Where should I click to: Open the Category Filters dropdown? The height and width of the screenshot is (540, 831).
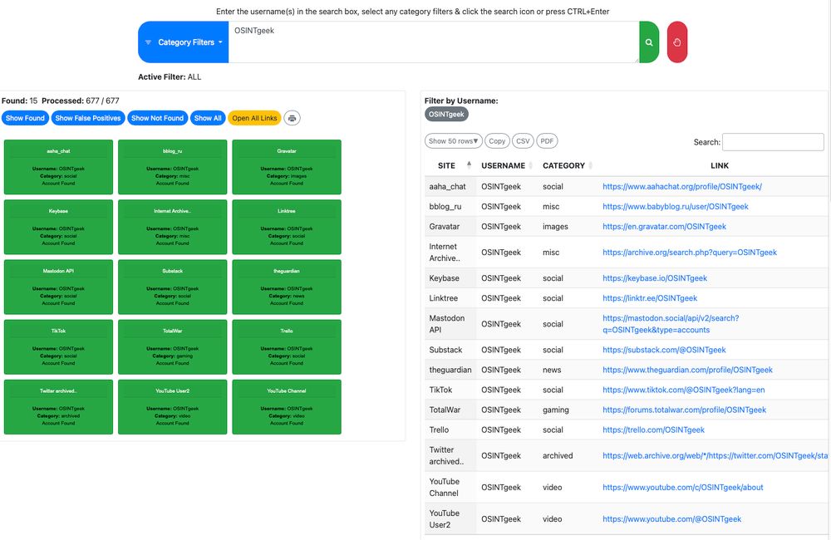click(184, 42)
